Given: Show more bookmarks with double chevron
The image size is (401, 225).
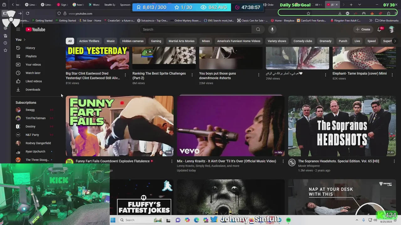Looking at the screenshot, I should (x=371, y=21).
